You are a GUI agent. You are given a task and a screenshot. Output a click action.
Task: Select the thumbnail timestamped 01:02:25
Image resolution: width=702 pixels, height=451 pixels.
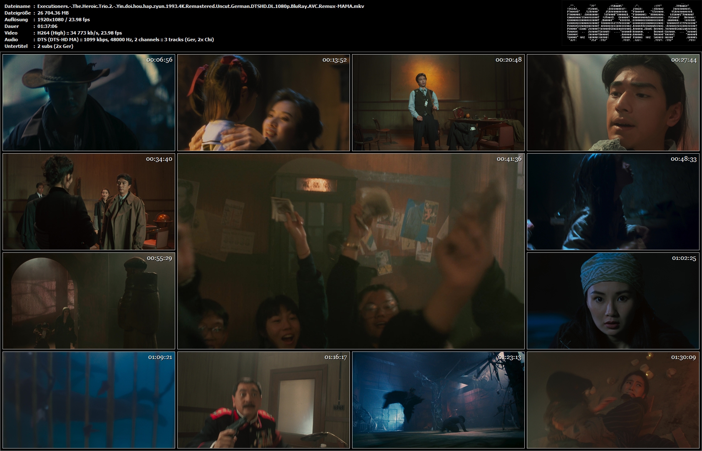coord(613,301)
